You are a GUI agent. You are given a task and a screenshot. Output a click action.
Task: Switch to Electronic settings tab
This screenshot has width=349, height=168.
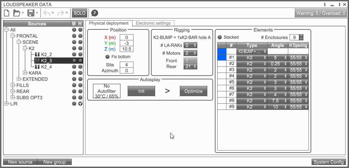[x=153, y=23]
